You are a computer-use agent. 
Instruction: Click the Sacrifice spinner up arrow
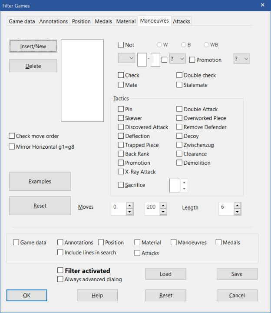(x=184, y=183)
